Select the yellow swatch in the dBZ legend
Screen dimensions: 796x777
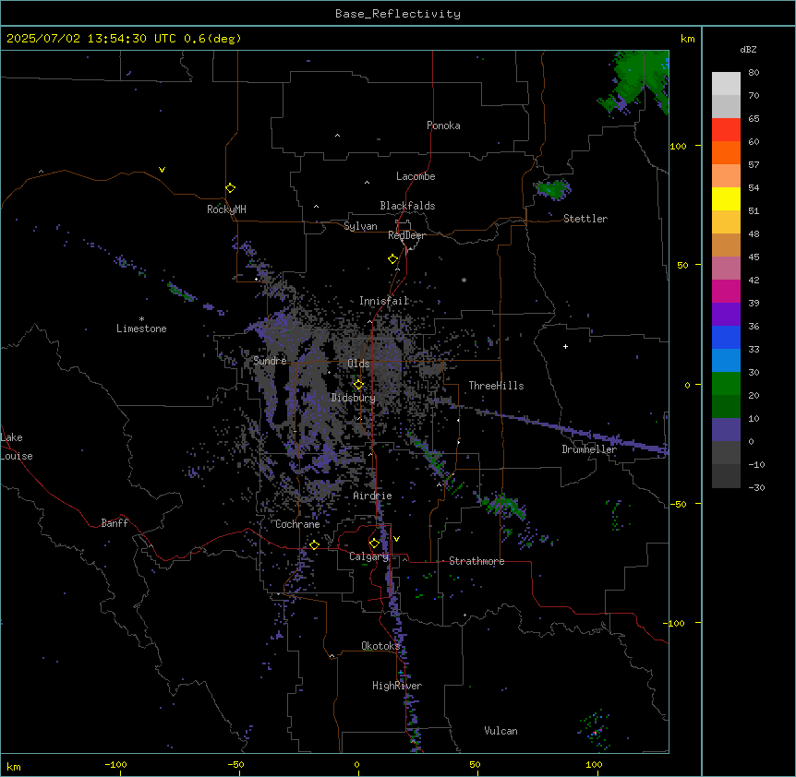726,198
